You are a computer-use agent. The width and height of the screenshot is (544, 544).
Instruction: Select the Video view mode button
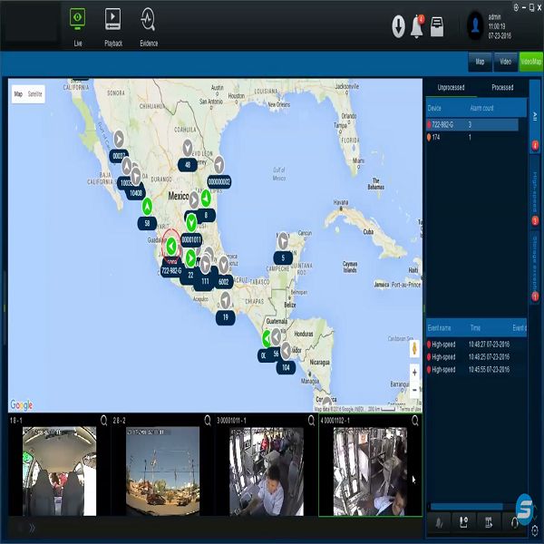tap(504, 62)
